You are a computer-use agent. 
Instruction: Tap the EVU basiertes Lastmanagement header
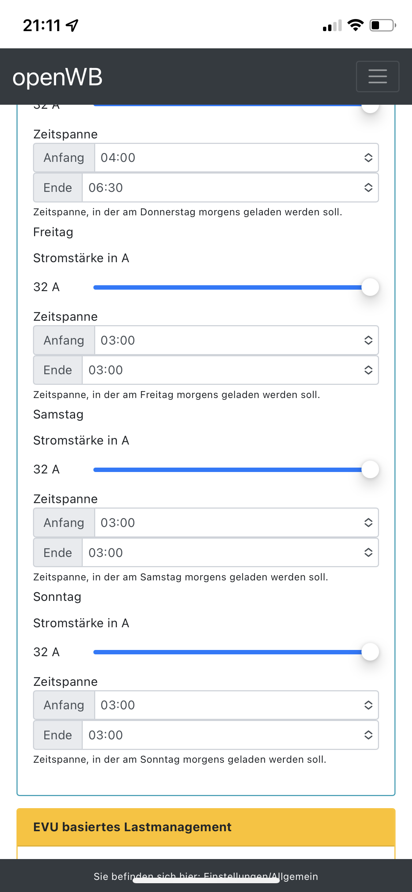(x=206, y=827)
